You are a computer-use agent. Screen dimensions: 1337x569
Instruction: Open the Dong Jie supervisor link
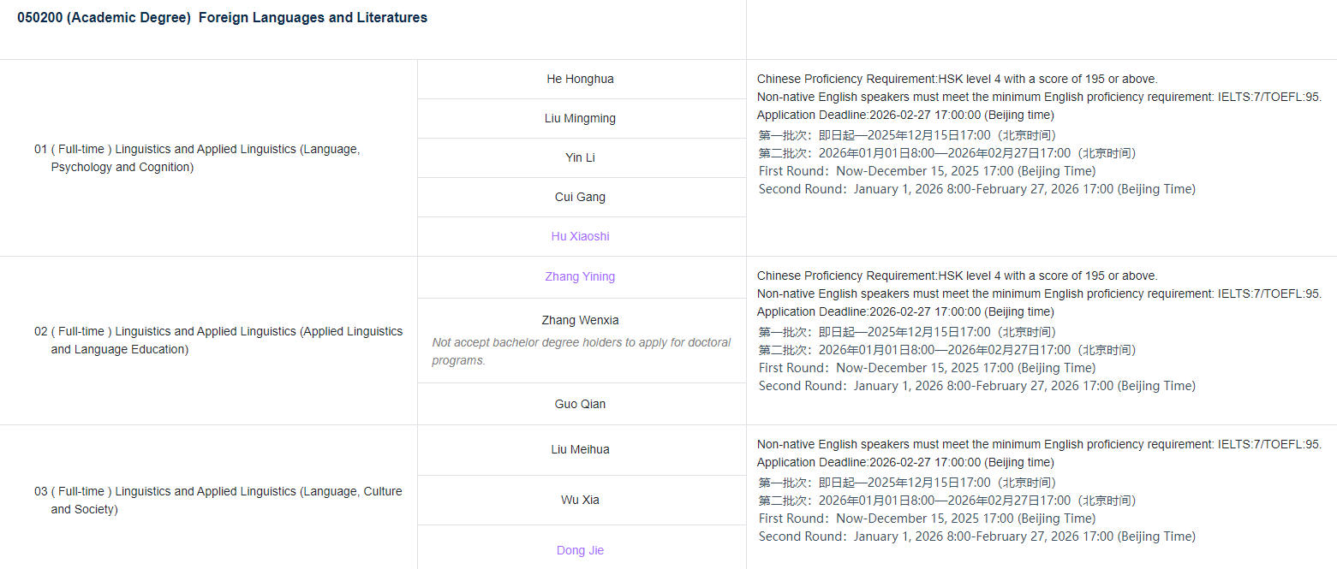point(580,550)
